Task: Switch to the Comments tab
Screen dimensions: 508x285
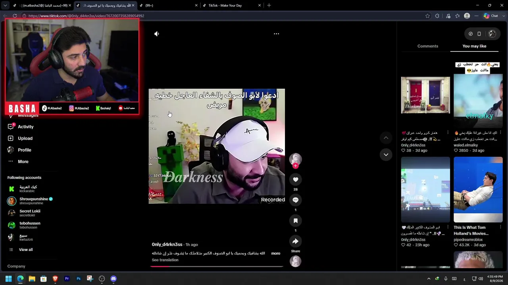Action: pos(428,46)
